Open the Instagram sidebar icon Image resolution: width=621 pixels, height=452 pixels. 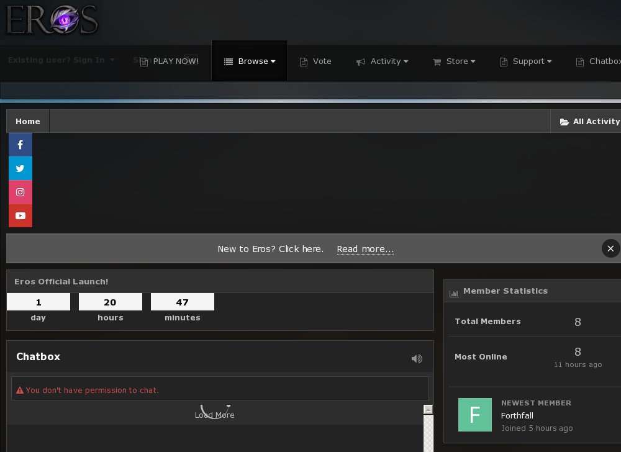tap(20, 192)
